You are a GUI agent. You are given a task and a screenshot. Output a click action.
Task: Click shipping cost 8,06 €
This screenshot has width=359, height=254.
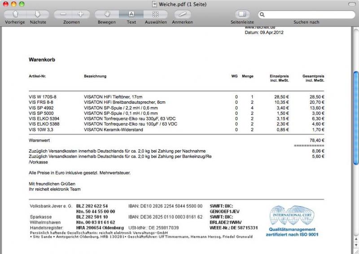[318, 151]
